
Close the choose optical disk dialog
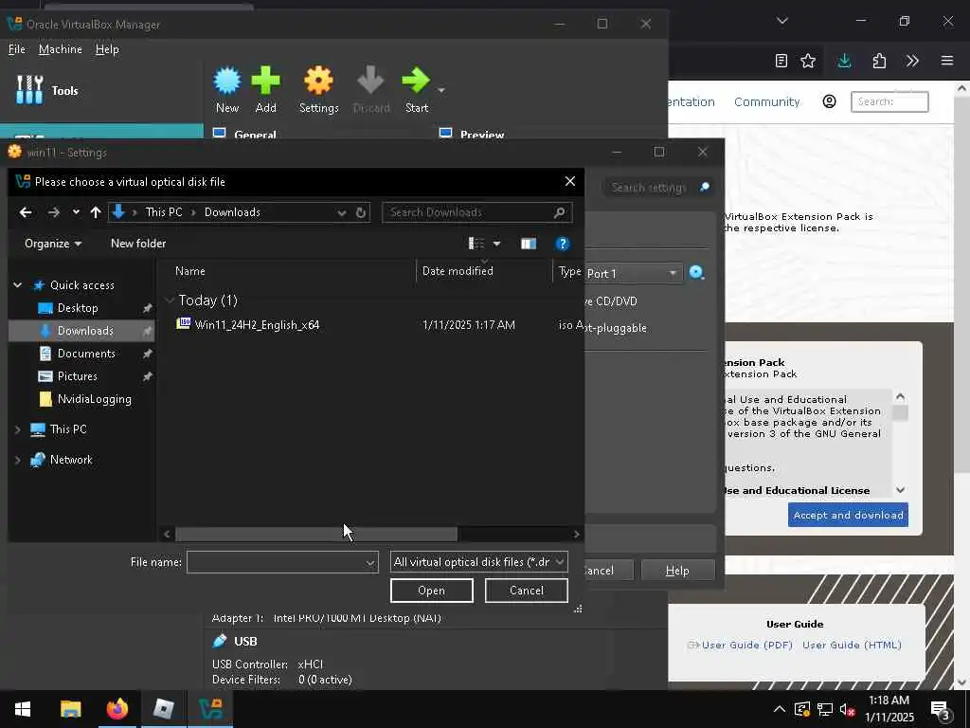[569, 181]
